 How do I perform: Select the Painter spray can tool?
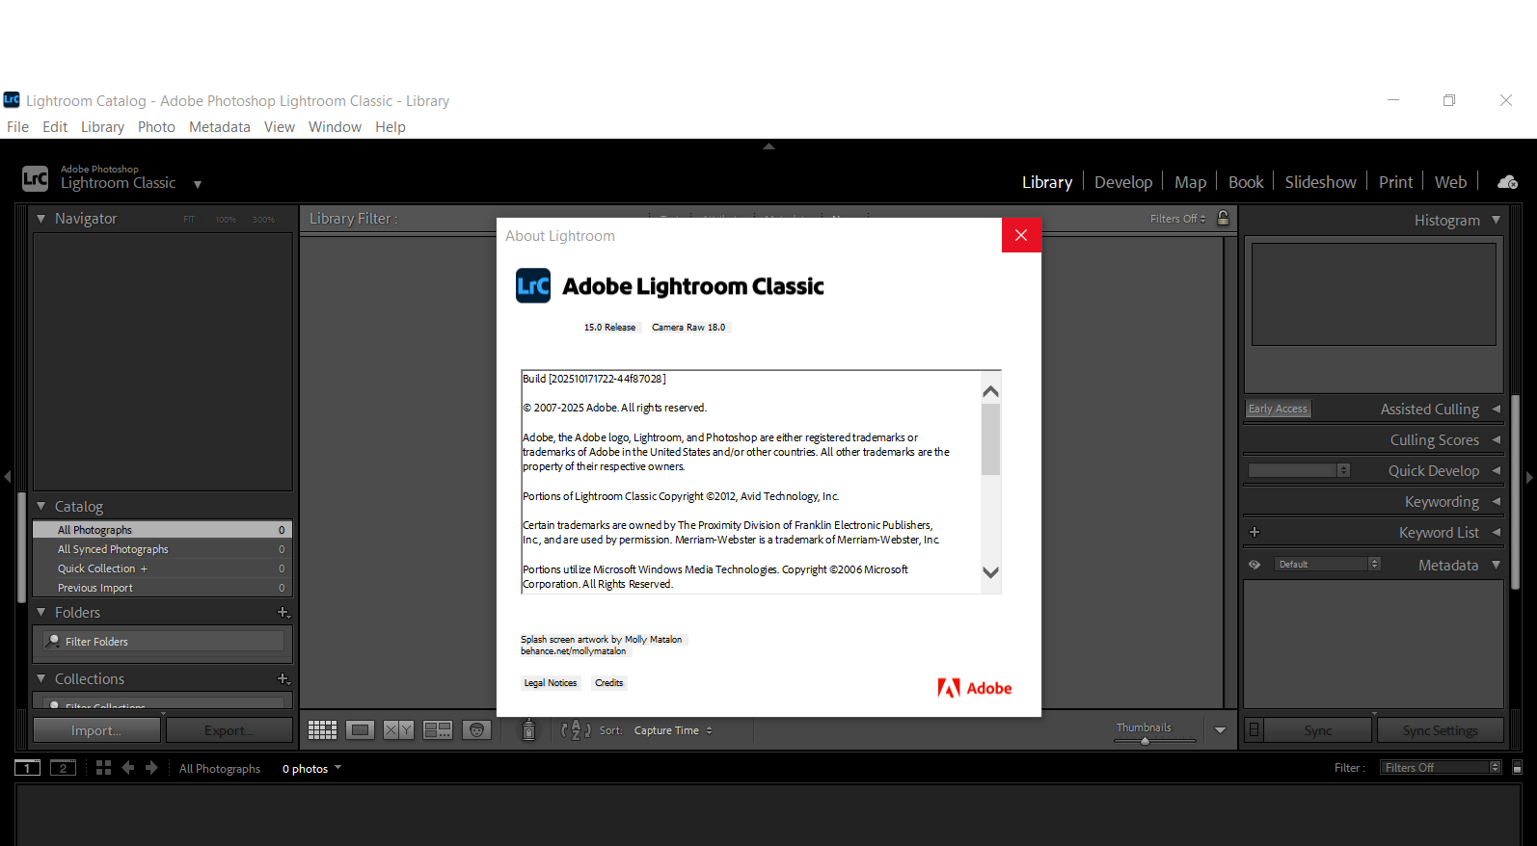pyautogui.click(x=528, y=730)
